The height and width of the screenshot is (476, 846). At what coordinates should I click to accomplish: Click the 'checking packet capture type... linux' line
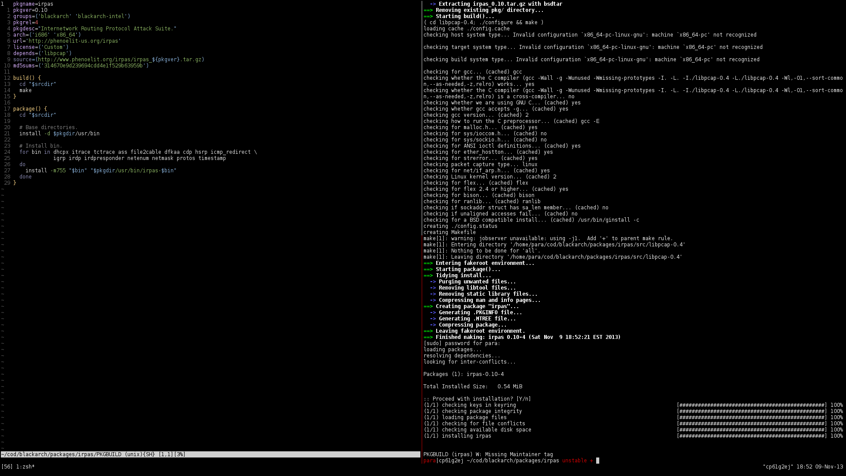coord(481,164)
